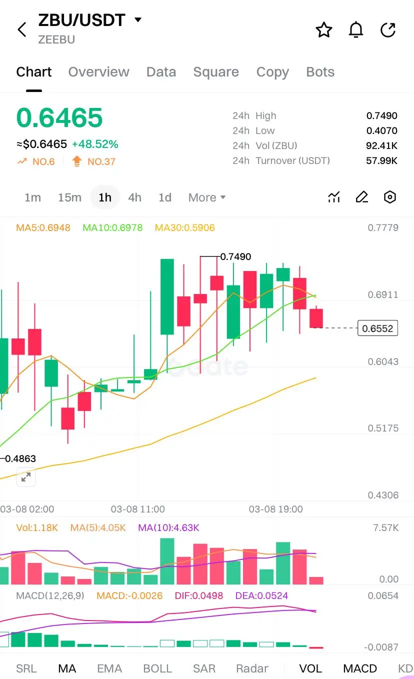414x679 pixels.
Task: Tap the MA30:0.5906 legend label
Action: click(185, 228)
